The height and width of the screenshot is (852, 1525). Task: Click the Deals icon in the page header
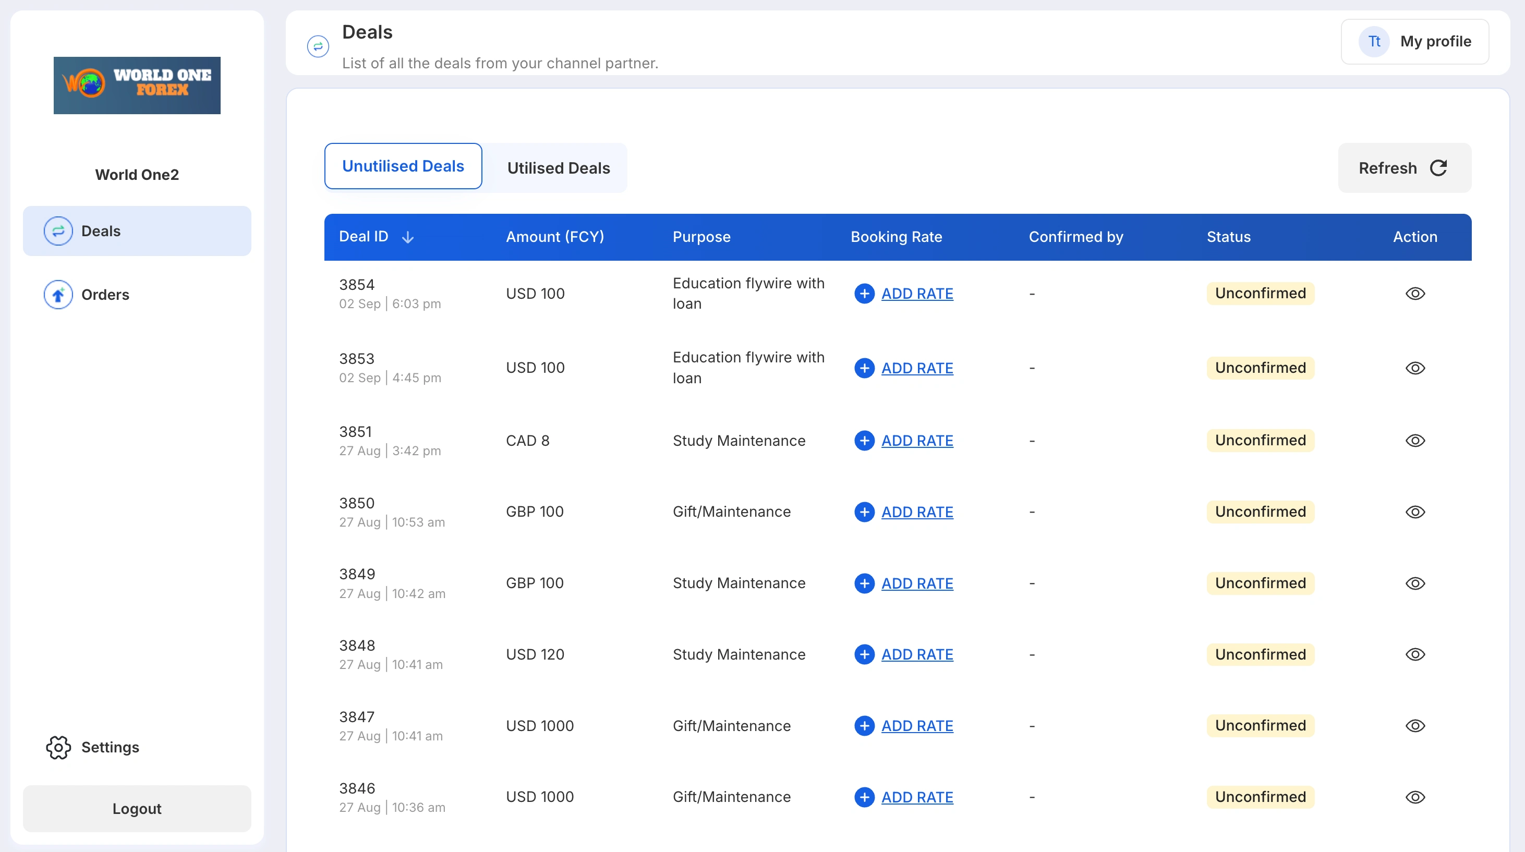318,46
